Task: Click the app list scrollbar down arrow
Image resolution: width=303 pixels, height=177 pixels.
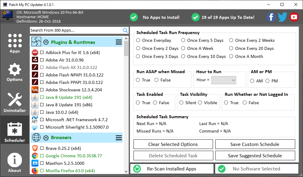Action: pyautogui.click(x=126, y=171)
